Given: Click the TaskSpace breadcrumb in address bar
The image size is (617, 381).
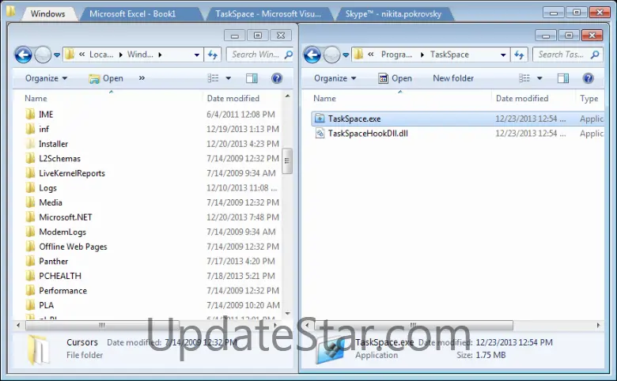Looking at the screenshot, I should [x=449, y=55].
